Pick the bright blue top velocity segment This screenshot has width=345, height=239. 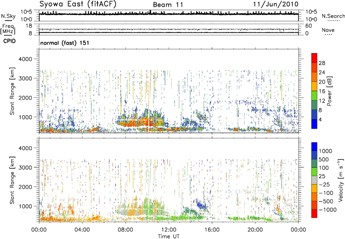click(x=314, y=147)
